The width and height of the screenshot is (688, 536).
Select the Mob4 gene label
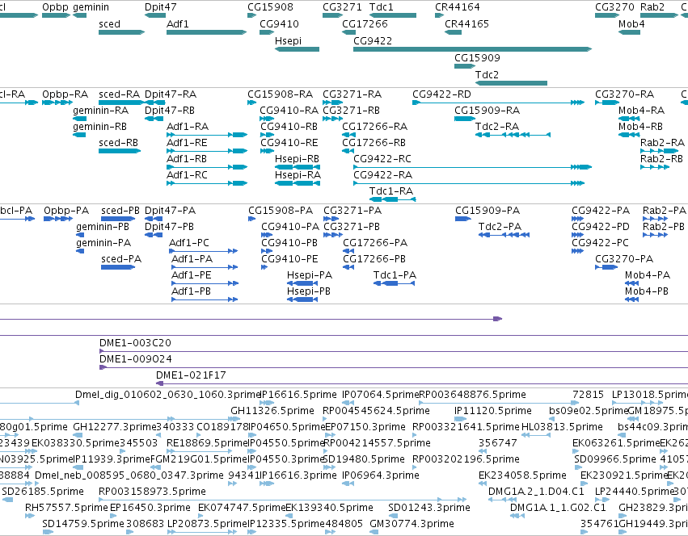point(631,23)
